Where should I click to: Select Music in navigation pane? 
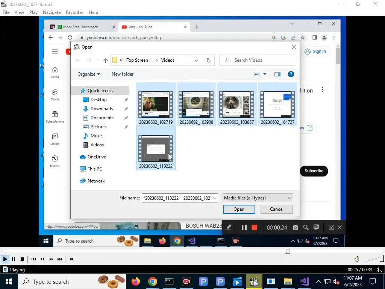tap(96, 136)
